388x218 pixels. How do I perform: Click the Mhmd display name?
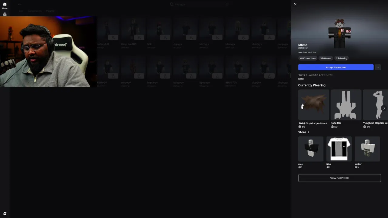[303, 45]
